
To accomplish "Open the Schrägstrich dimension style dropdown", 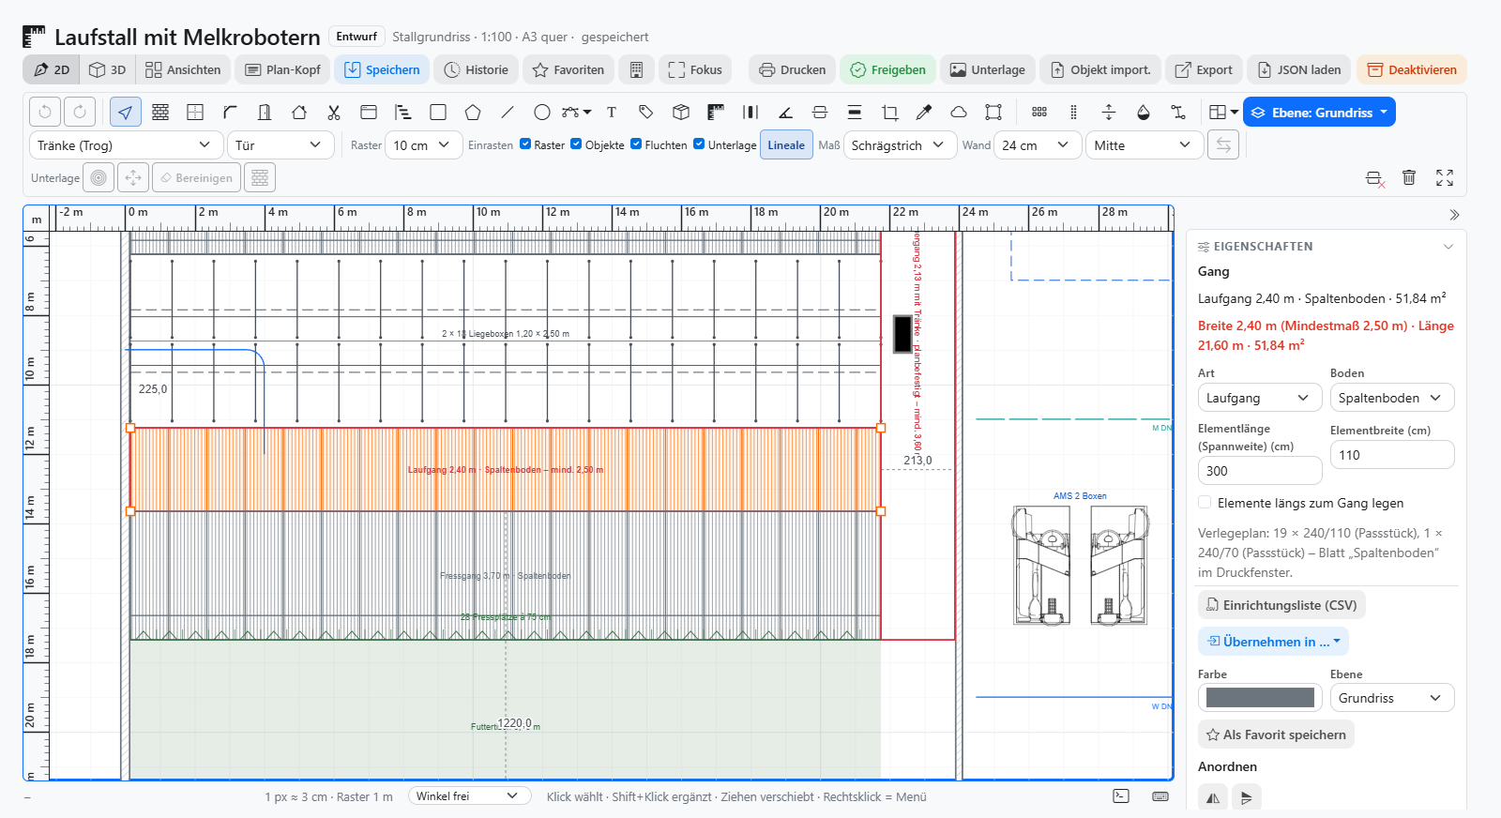I will pyautogui.click(x=900, y=145).
